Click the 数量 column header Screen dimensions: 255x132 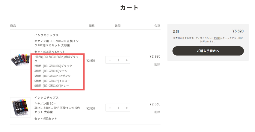click(118, 26)
